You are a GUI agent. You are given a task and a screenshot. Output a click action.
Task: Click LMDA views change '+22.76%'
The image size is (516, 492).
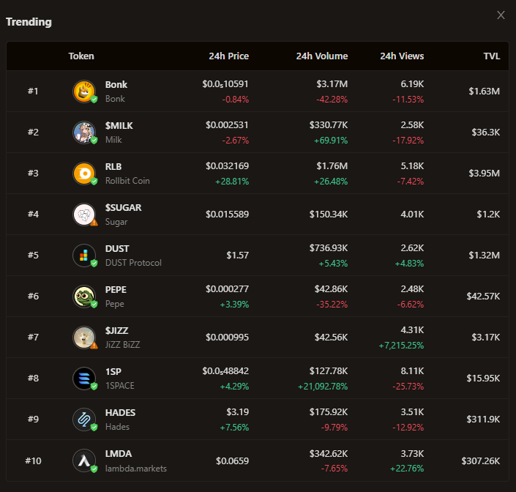click(407, 469)
